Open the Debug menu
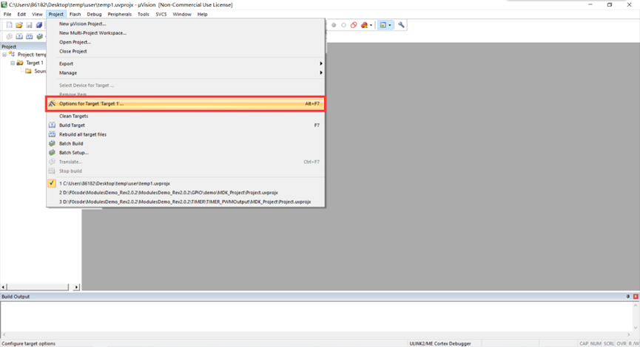Image resolution: width=640 pixels, height=347 pixels. 94,14
